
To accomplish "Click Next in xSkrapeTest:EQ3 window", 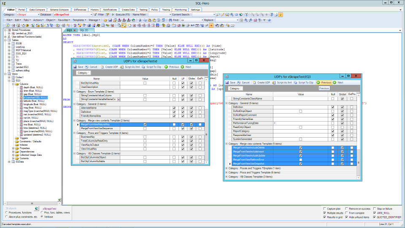I will coord(338,82).
